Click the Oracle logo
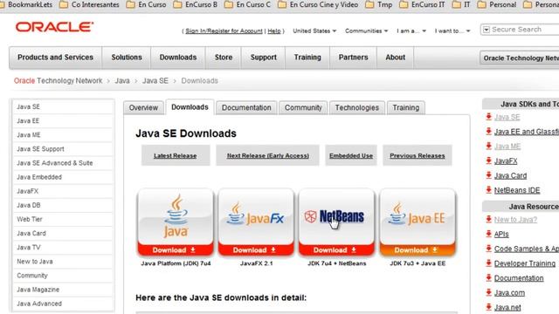The image size is (559, 314). (x=54, y=27)
